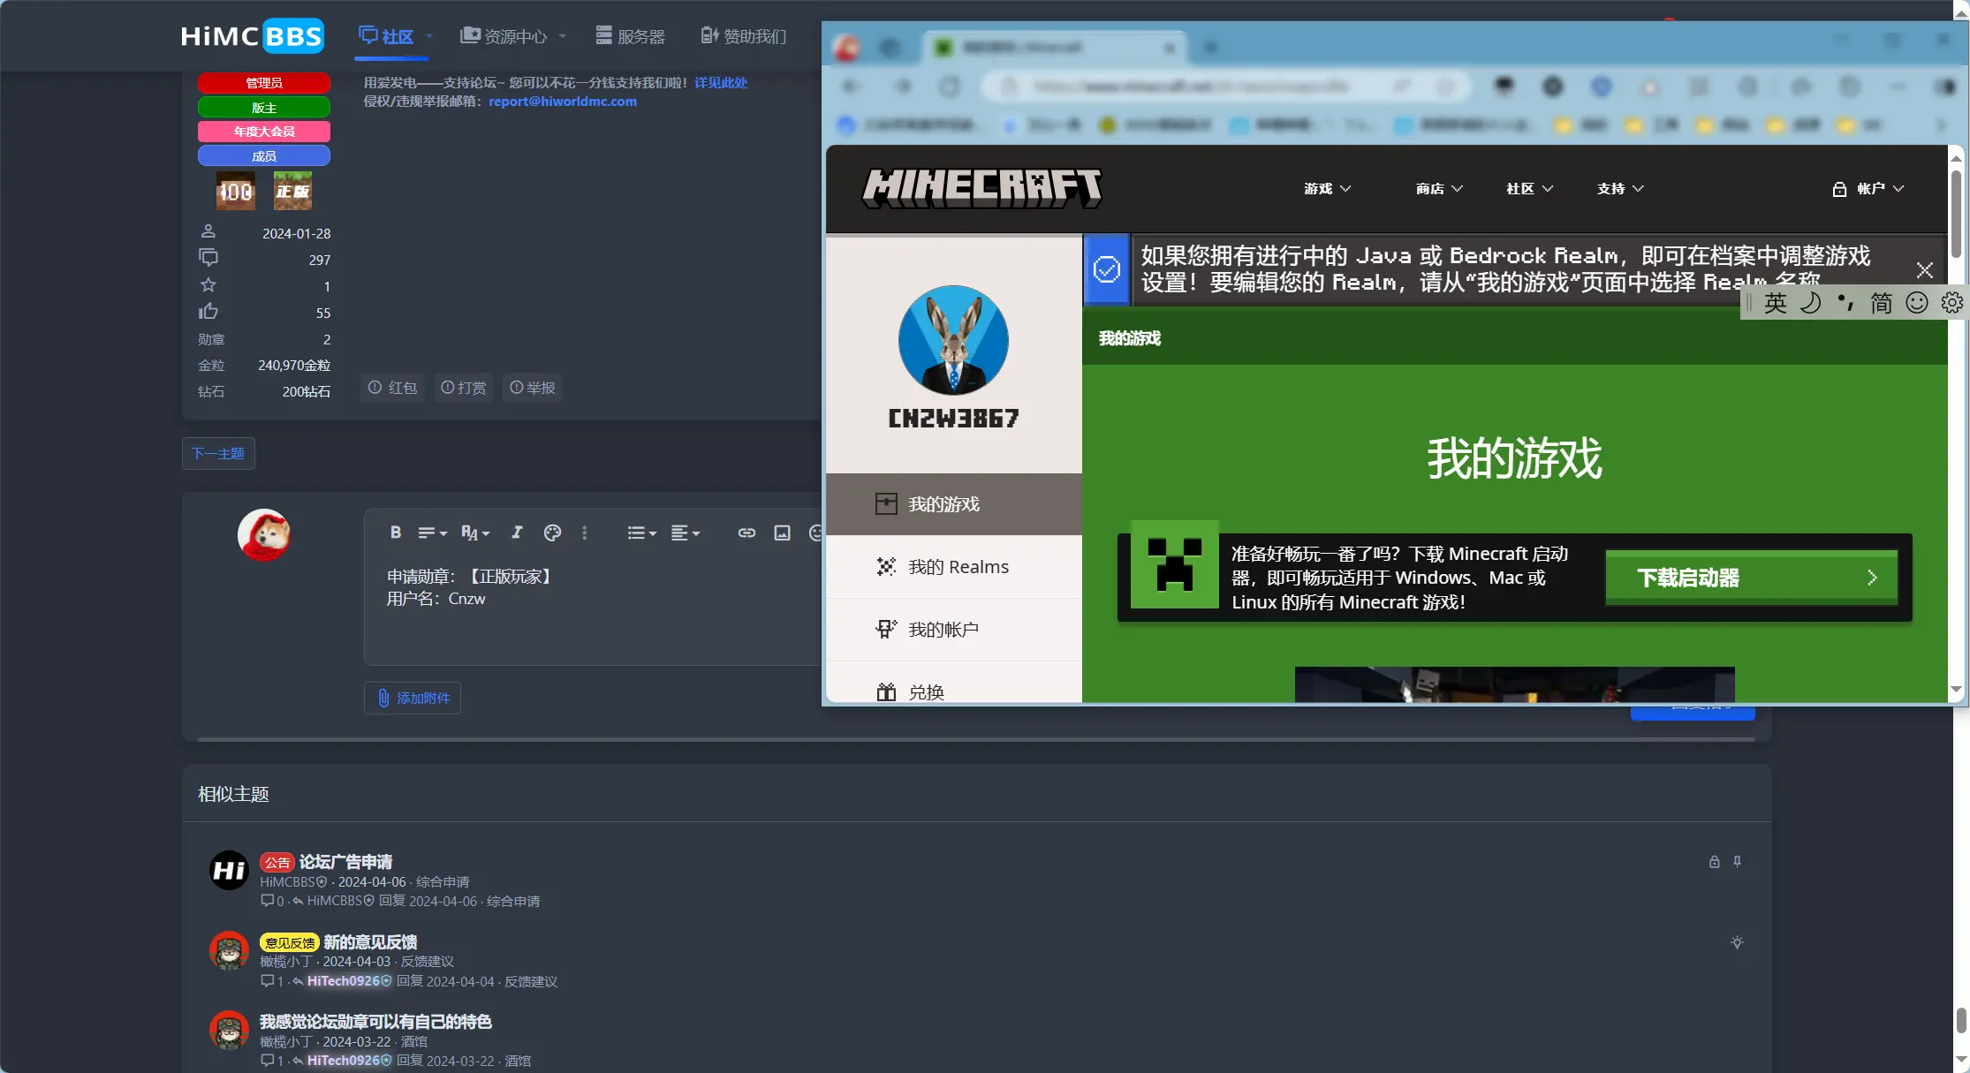Click the insert image icon

[x=782, y=533]
